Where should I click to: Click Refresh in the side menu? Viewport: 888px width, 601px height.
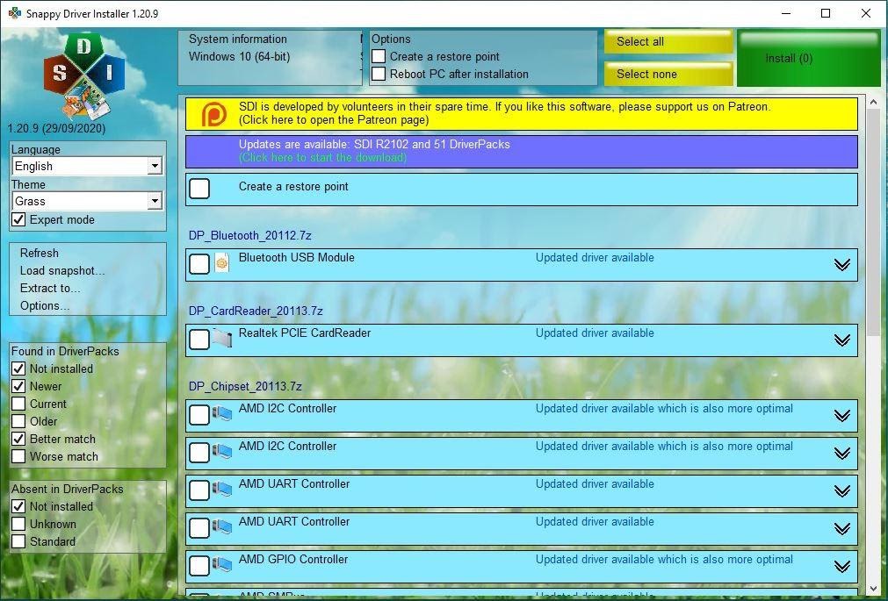click(39, 253)
